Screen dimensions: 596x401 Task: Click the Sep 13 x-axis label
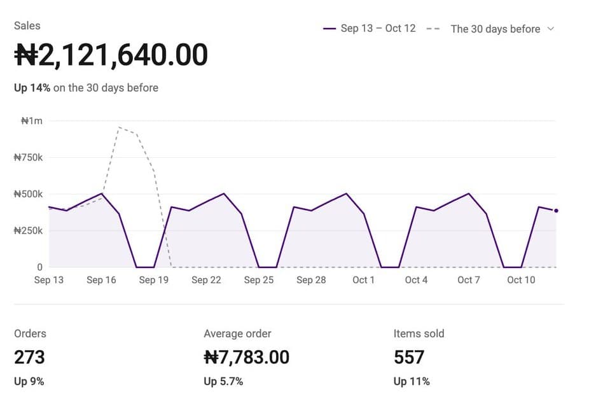click(48, 280)
